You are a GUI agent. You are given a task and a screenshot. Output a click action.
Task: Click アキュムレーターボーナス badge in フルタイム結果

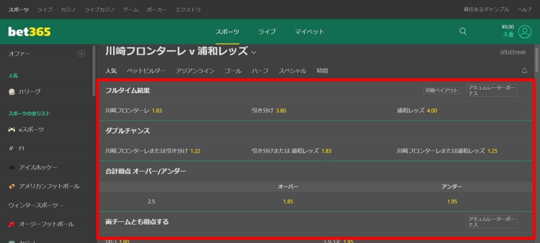(x=491, y=90)
